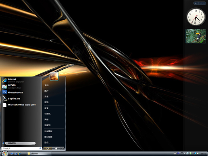Click the sidebar add gadget plus button
The height and width of the screenshot is (156, 208).
point(196,3)
